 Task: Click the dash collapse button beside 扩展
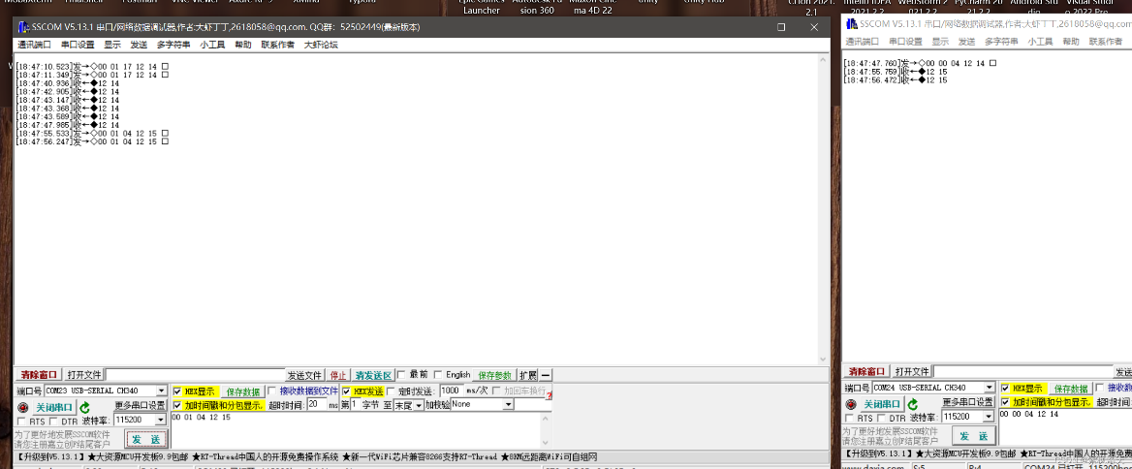click(547, 375)
